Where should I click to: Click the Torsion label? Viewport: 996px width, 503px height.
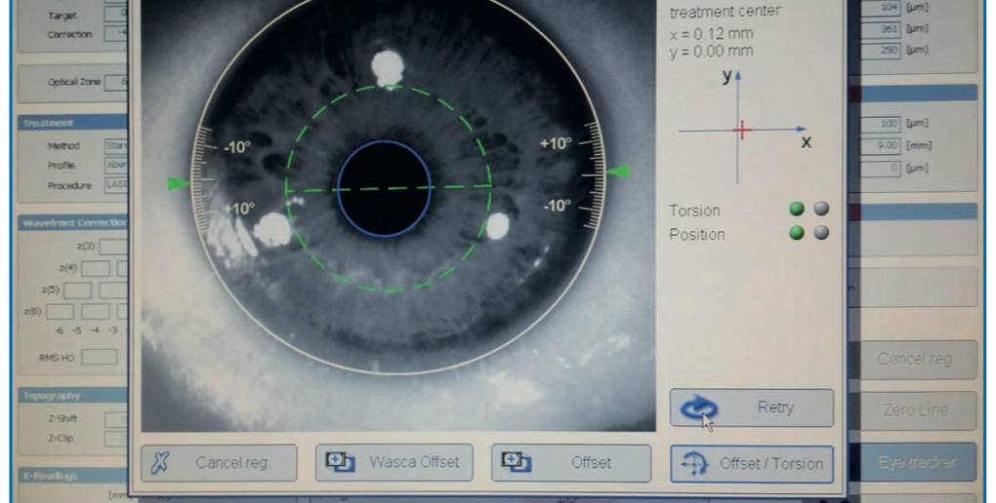(694, 211)
